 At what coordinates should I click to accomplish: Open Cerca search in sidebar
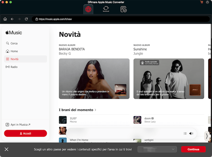[x=25, y=43]
